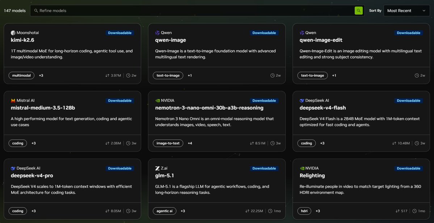The width and height of the screenshot is (434, 223).
Task: Click NVIDIA logo on nemotron-3-nano-omni card
Action: point(157,100)
